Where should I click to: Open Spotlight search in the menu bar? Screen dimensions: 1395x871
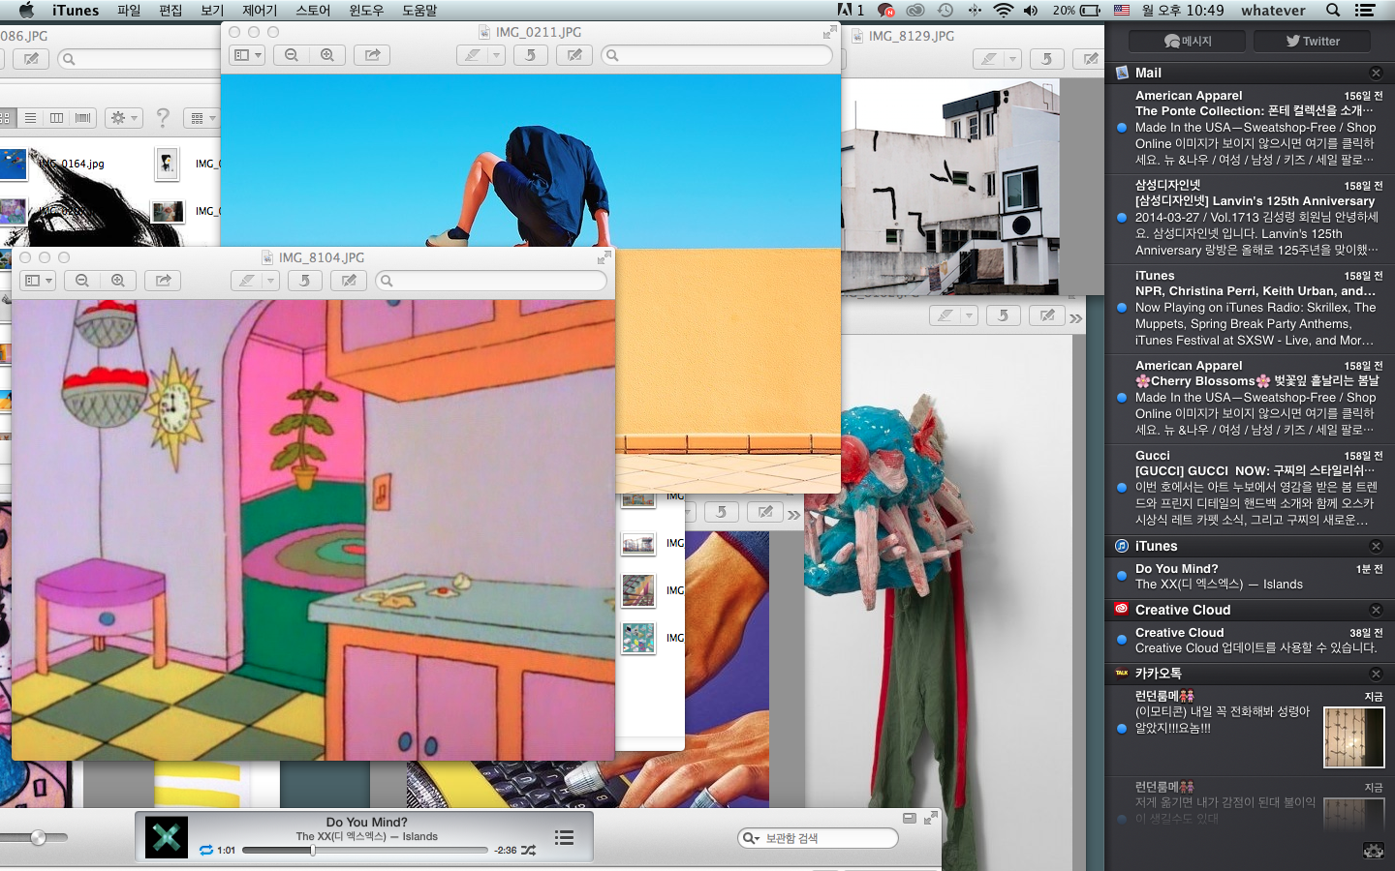point(1333,11)
